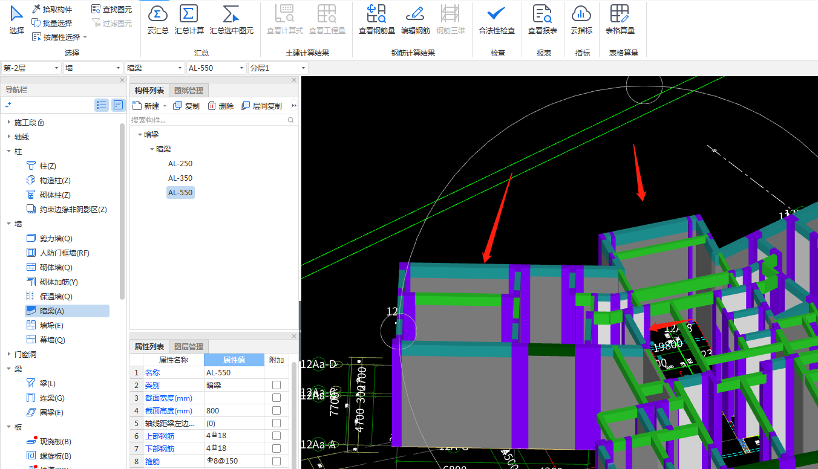Select 梁(L) in navigation tree
Image resolution: width=818 pixels, height=469 pixels.
[x=41, y=383]
